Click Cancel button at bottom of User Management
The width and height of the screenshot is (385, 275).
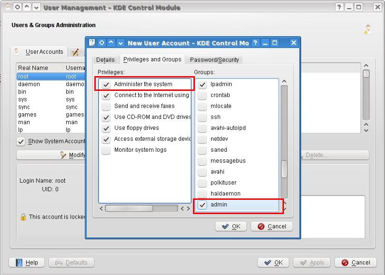coord(355,263)
